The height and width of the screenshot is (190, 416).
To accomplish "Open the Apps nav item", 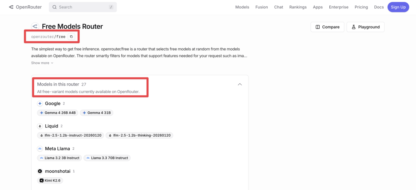I will (318, 7).
